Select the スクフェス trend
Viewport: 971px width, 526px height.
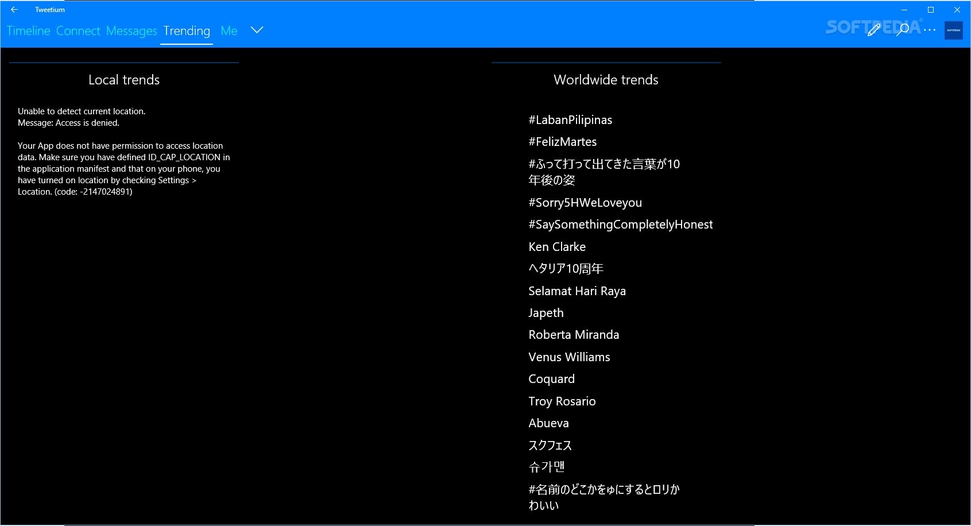point(550,446)
